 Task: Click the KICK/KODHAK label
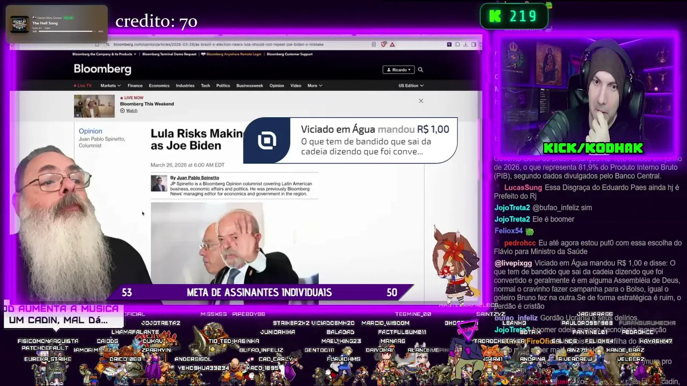[593, 149]
